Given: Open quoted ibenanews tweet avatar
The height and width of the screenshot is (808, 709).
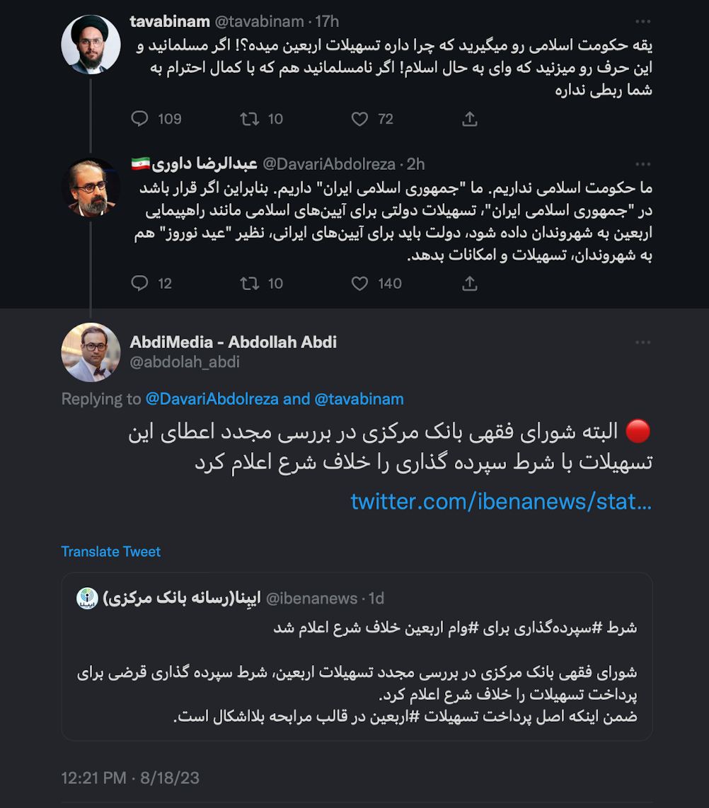Looking at the screenshot, I should pyautogui.click(x=87, y=599).
